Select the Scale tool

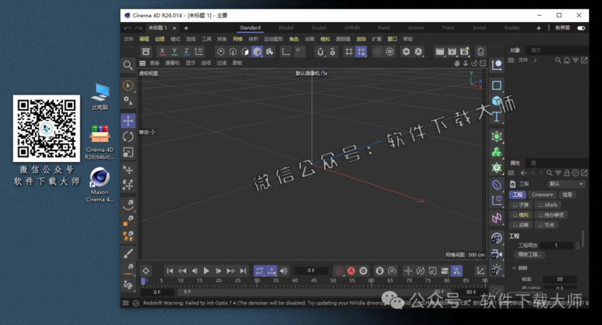coord(128,152)
